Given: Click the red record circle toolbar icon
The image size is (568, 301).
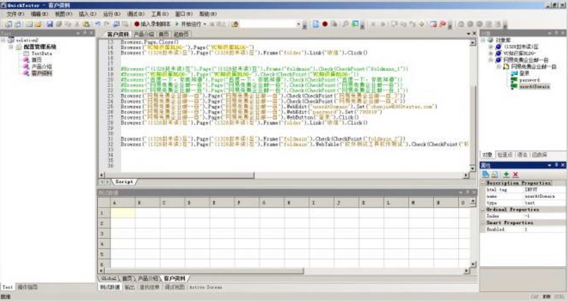Looking at the screenshot, I should tap(324, 24).
